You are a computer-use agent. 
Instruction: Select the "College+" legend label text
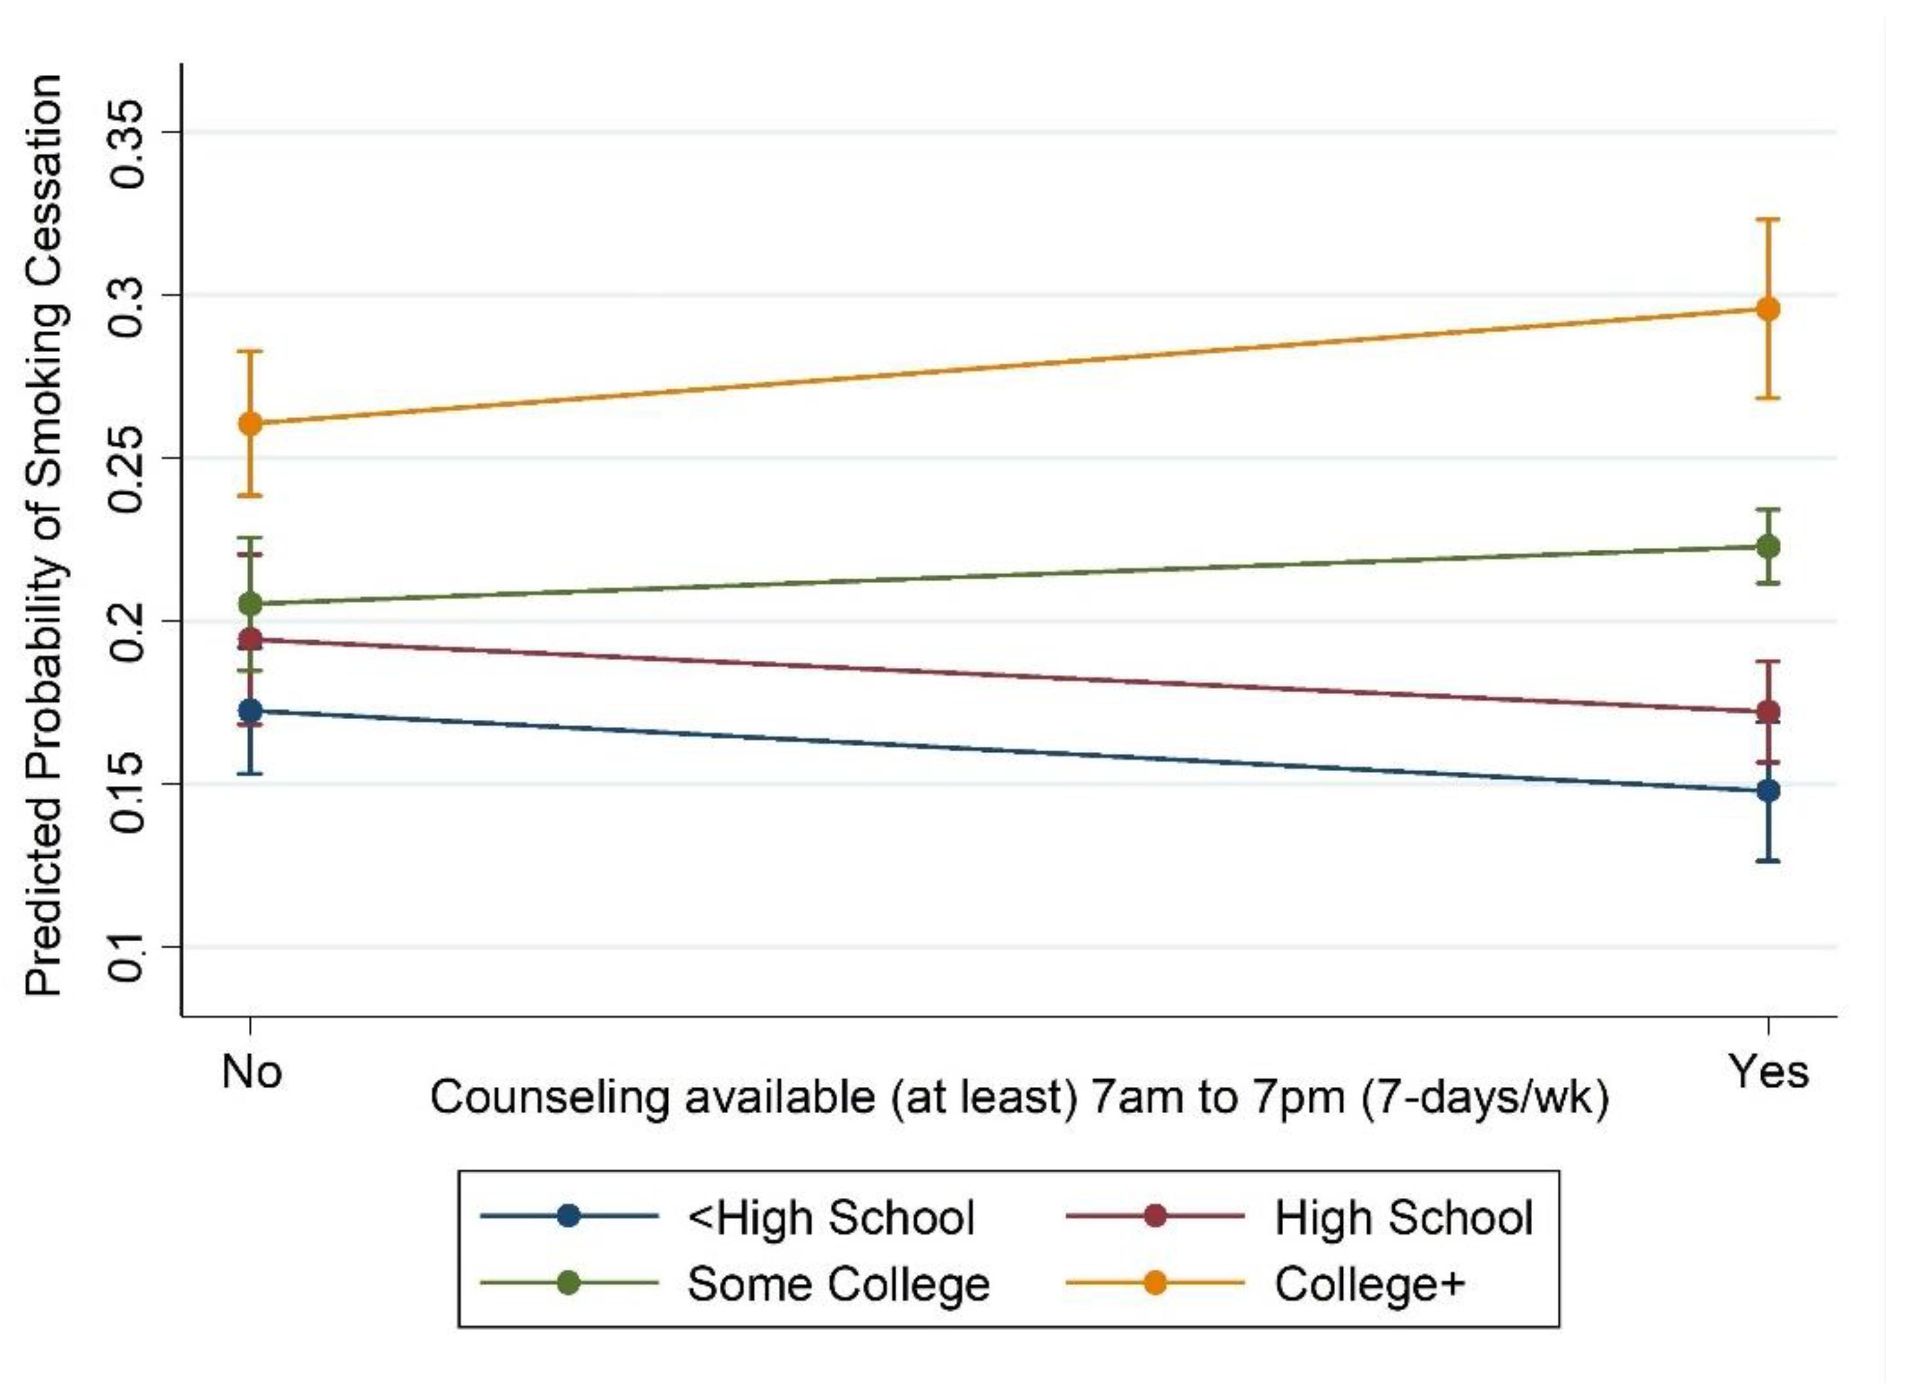click(x=1369, y=1284)
